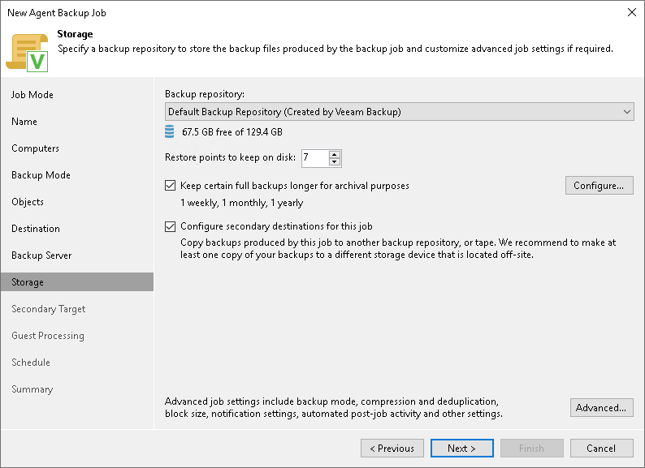
Task: Open the Backup repository dropdown
Action: click(x=399, y=112)
